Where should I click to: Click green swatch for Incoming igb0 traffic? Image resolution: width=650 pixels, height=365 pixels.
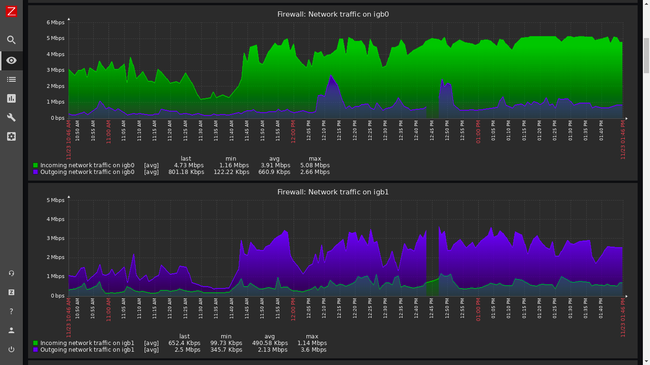click(35, 165)
